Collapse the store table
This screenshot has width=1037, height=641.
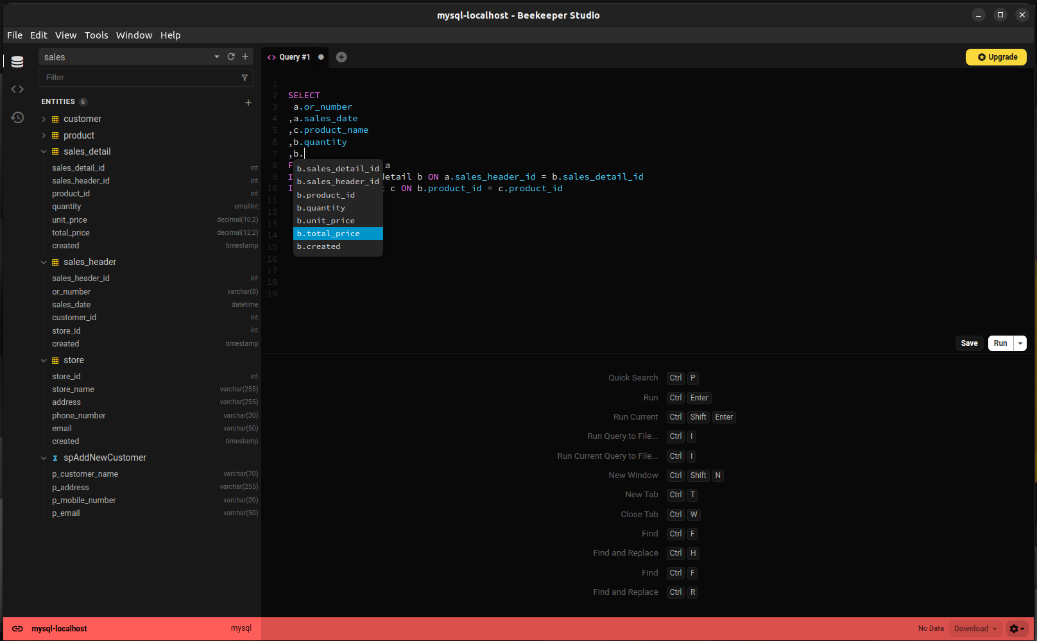tap(44, 361)
